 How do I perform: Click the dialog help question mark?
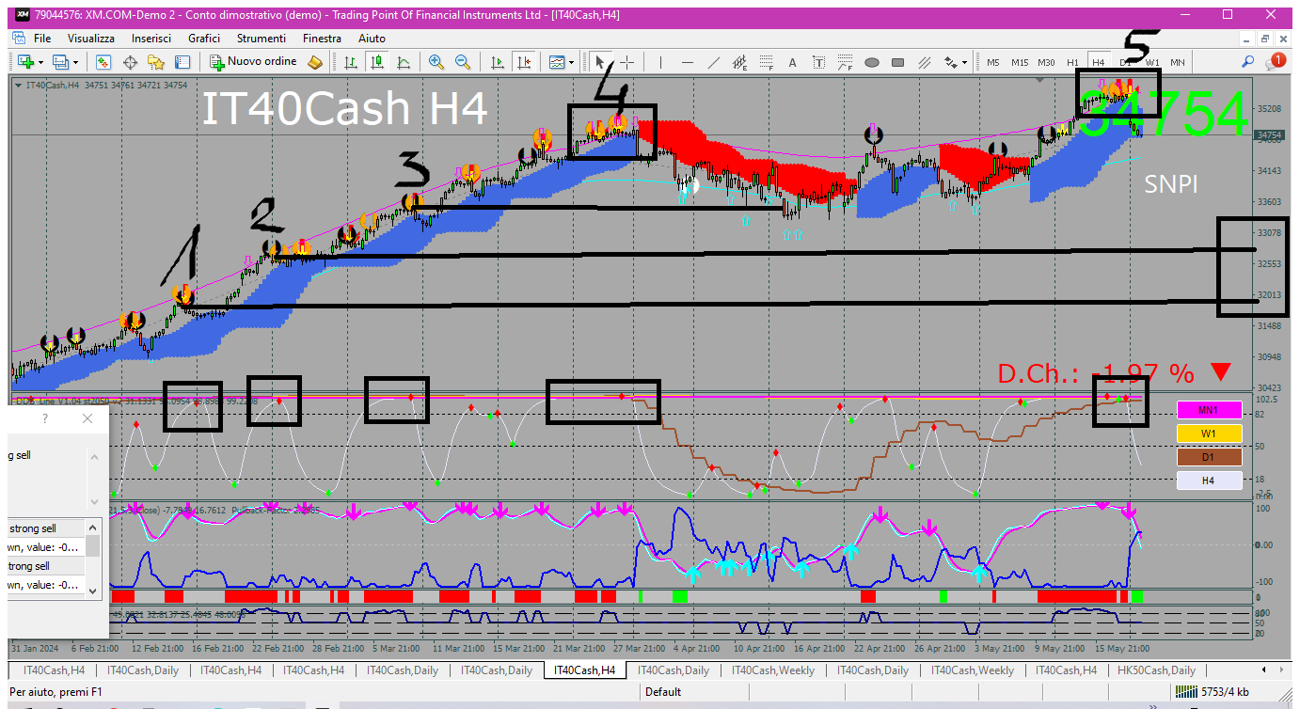click(x=45, y=418)
